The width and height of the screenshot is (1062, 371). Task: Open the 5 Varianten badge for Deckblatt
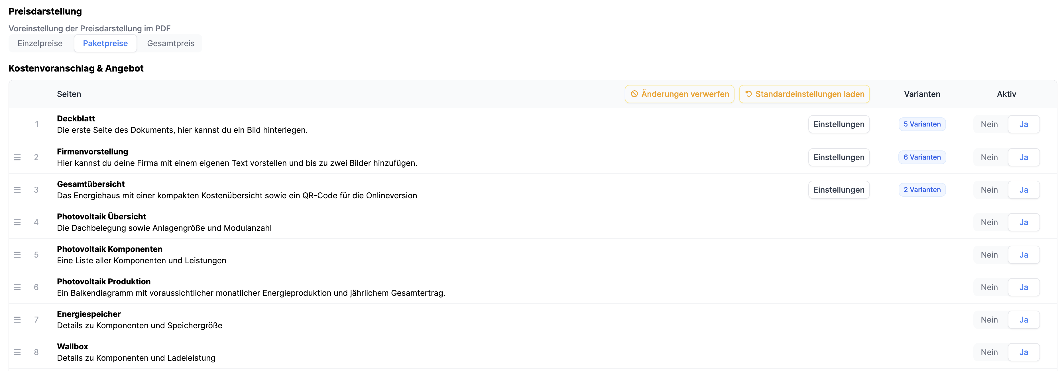(x=922, y=124)
